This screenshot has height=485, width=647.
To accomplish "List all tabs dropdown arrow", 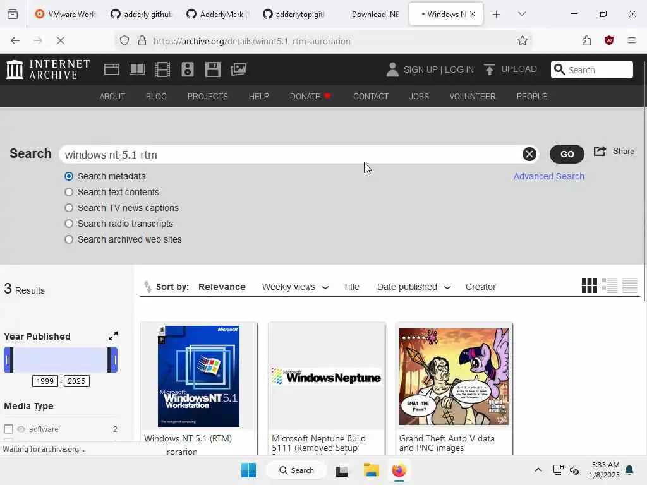I will (x=521, y=14).
